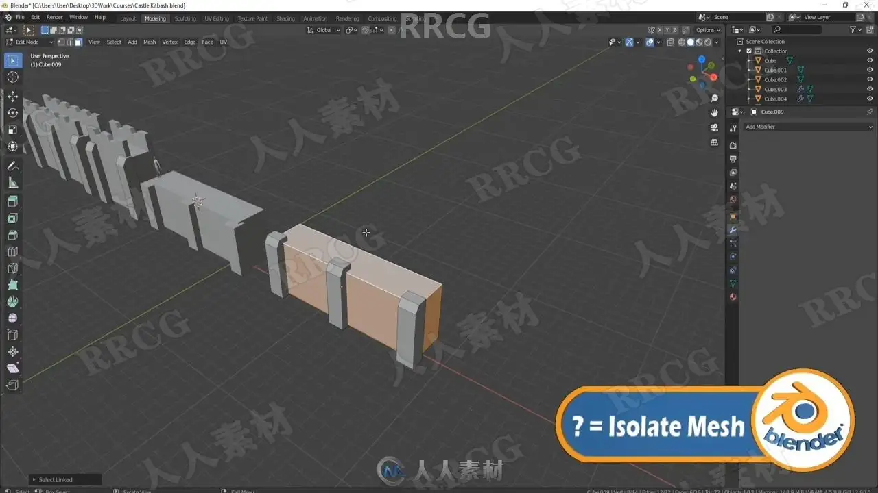Screen dimensions: 878x493
Task: Select the Select Box tool in left toolbar
Action: [12, 61]
